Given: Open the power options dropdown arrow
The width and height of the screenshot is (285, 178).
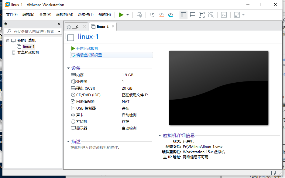Looking at the screenshot, I should (128, 15).
